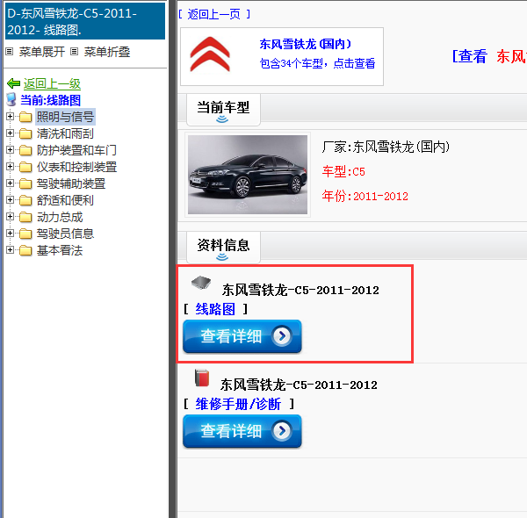Click 查看详细 button under 线路图
This screenshot has height=518, width=527.
[242, 336]
